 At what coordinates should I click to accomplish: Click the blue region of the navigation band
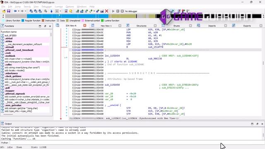pyautogui.click(x=67, y=16)
